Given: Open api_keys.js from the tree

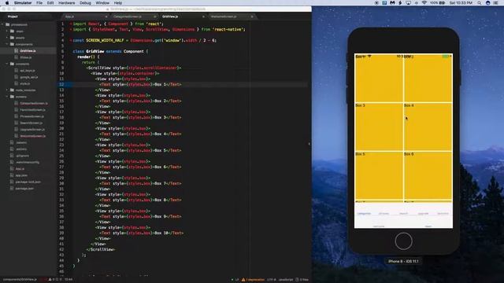Looking at the screenshot, I should coord(28,71).
